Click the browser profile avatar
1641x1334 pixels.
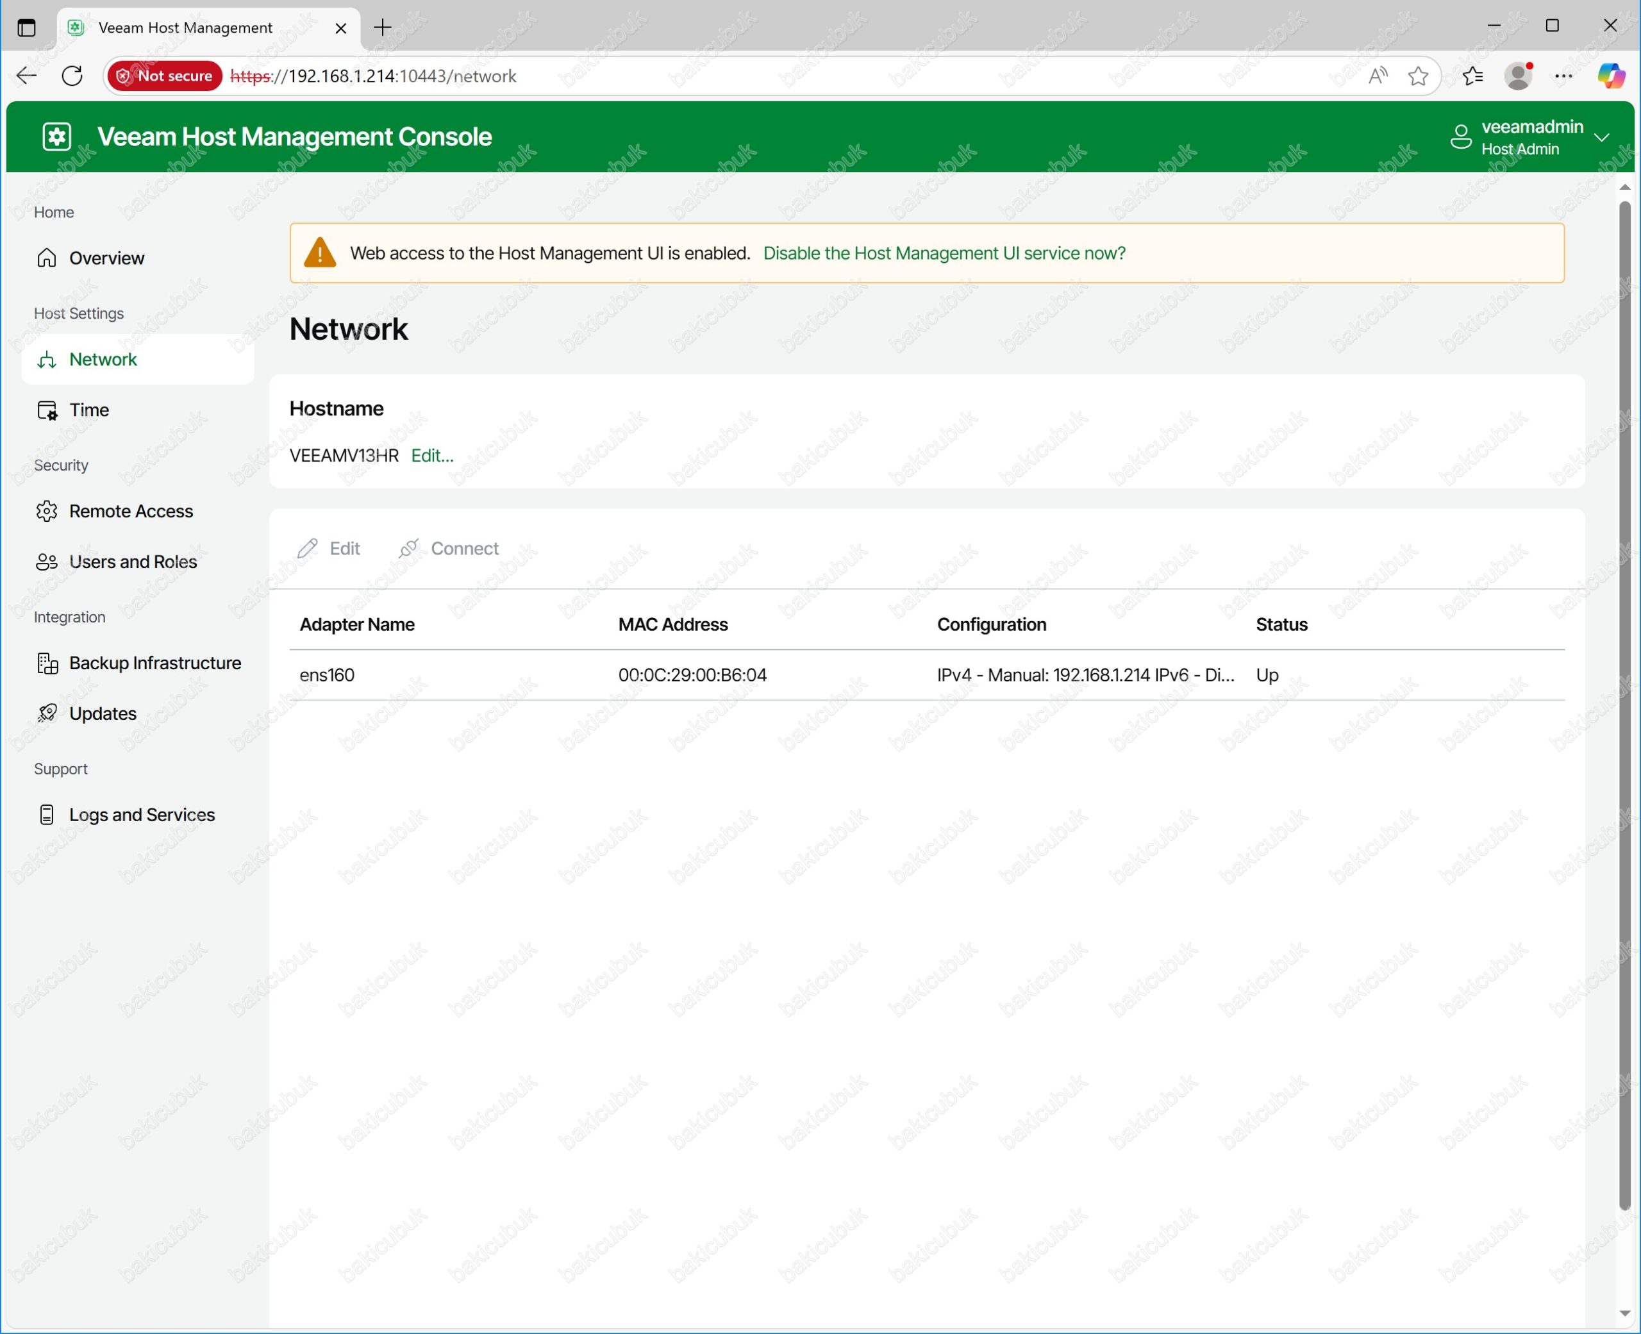[x=1518, y=75]
